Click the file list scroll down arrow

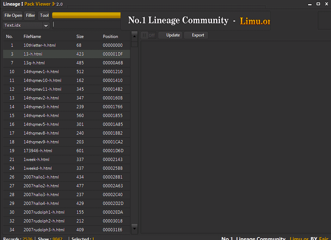click(134, 229)
